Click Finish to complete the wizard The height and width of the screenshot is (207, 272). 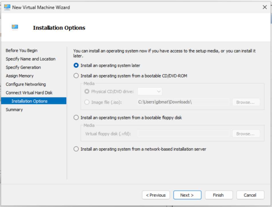[218, 195]
